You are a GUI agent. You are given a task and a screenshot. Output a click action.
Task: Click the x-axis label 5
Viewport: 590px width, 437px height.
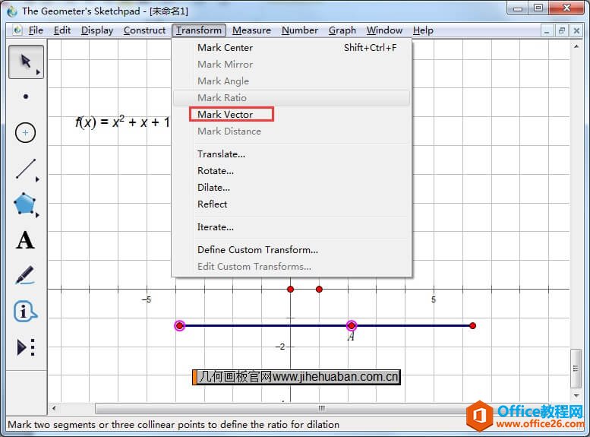434,299
